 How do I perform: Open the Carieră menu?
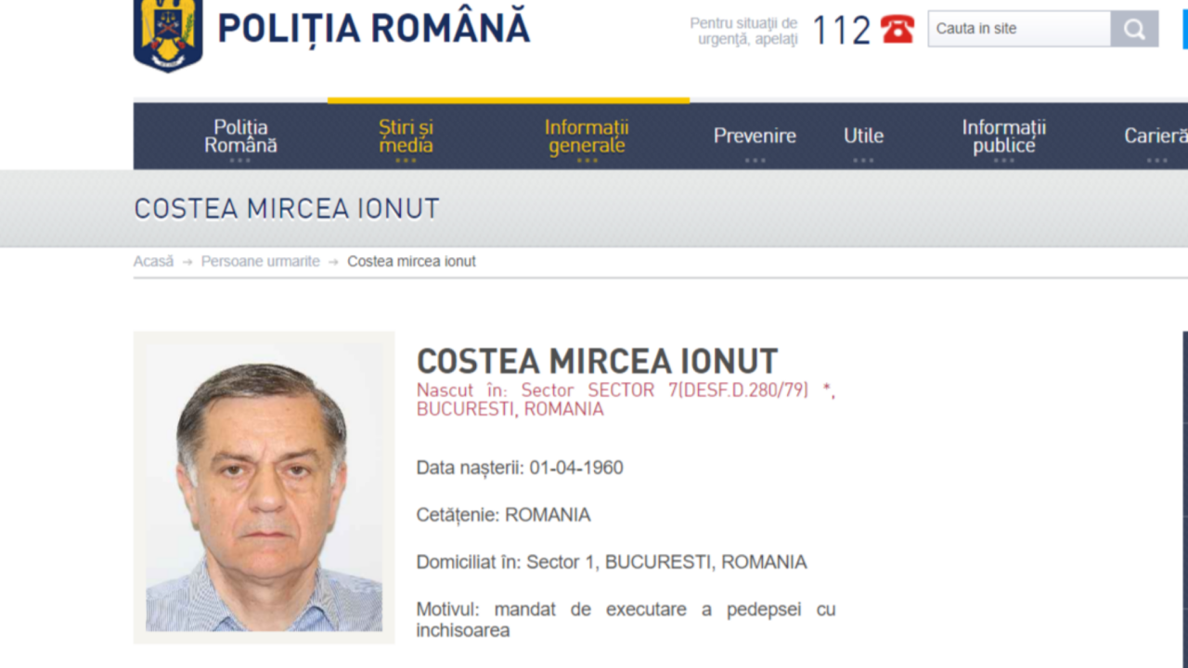pos(1156,136)
